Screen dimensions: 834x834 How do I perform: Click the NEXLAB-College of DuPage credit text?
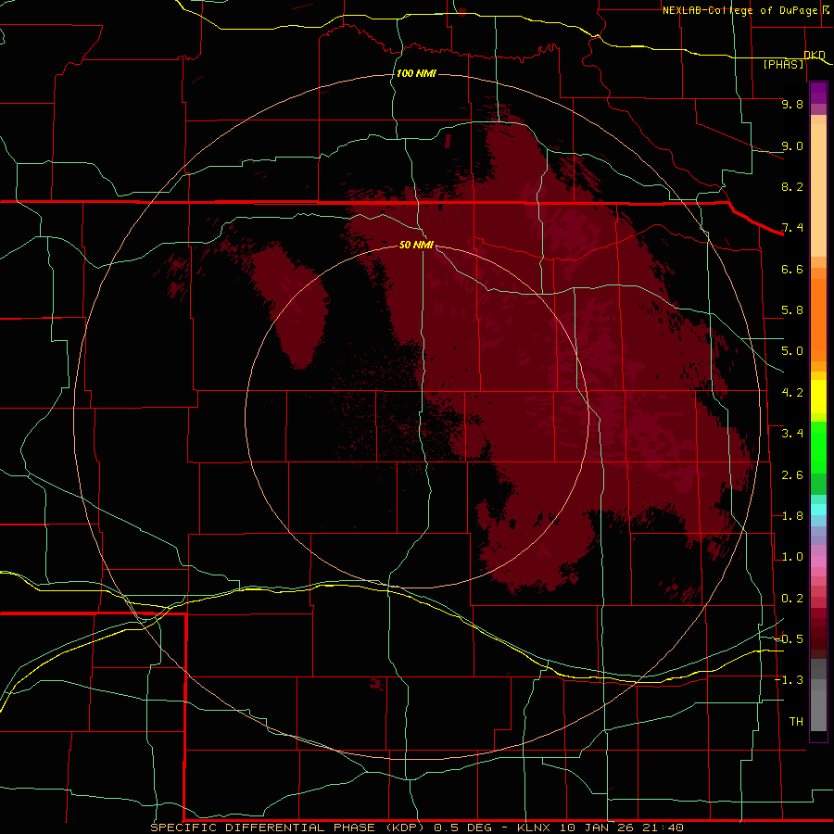pos(739,10)
